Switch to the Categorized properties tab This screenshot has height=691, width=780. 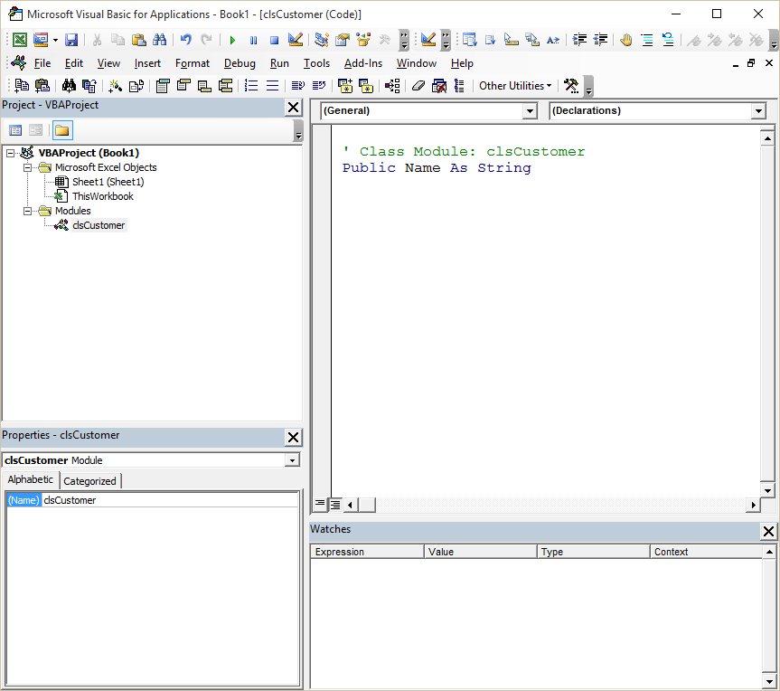[x=89, y=480]
